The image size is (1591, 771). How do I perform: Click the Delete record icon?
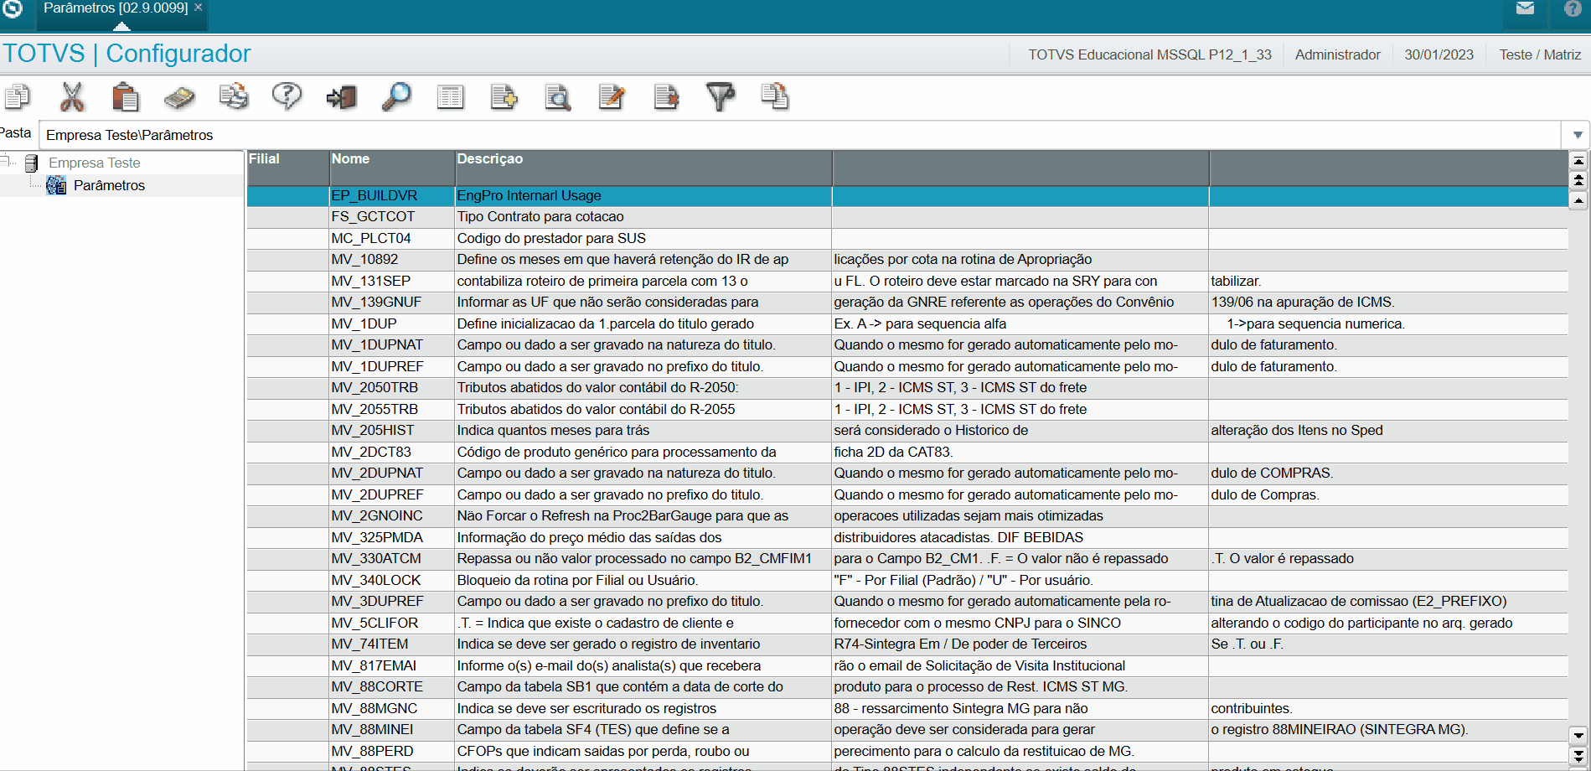tap(667, 97)
